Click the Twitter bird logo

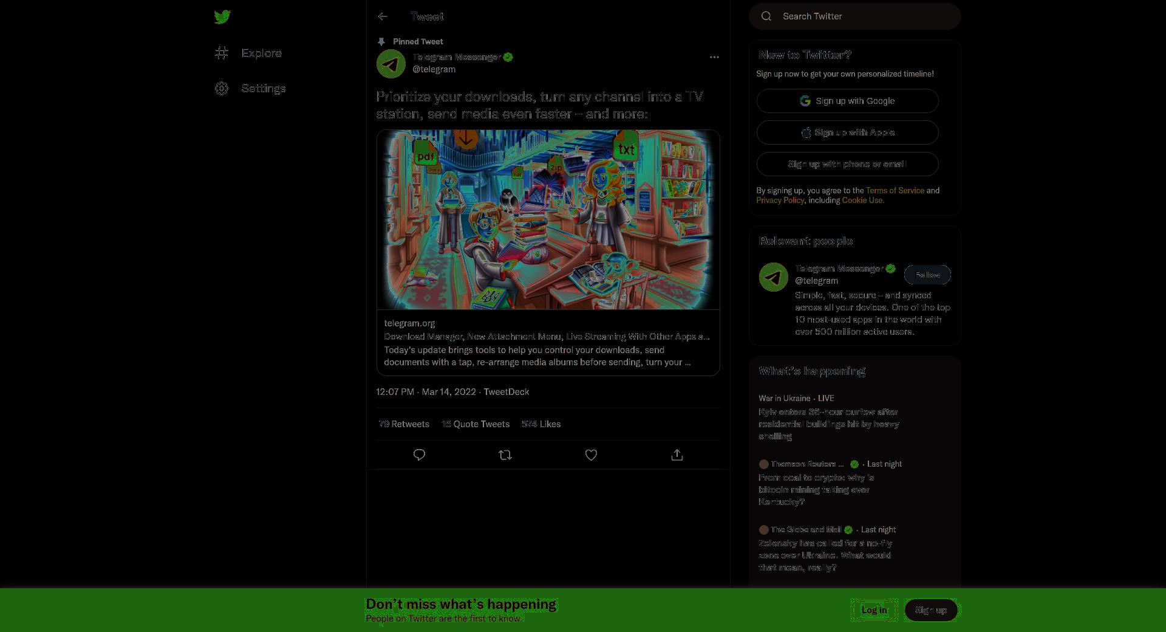pyautogui.click(x=222, y=16)
